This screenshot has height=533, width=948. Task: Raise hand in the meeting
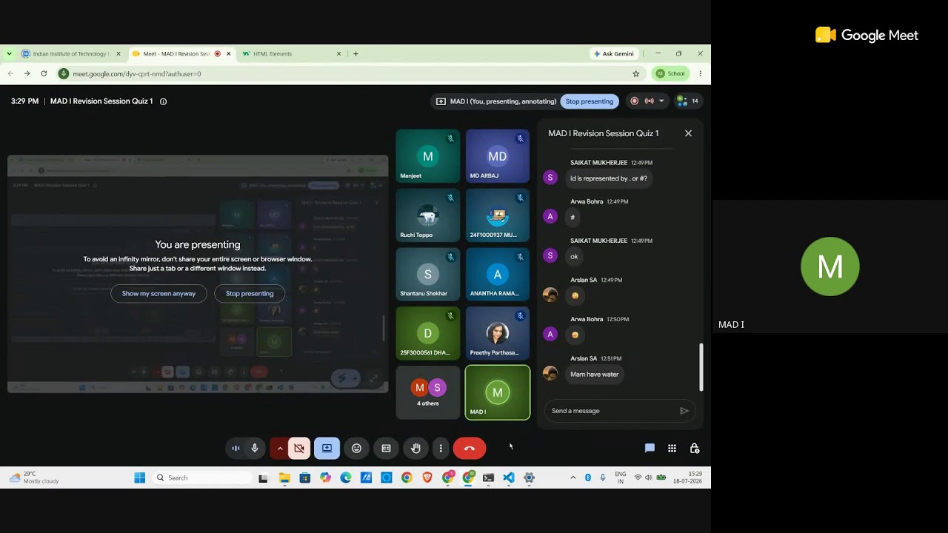pyautogui.click(x=416, y=448)
